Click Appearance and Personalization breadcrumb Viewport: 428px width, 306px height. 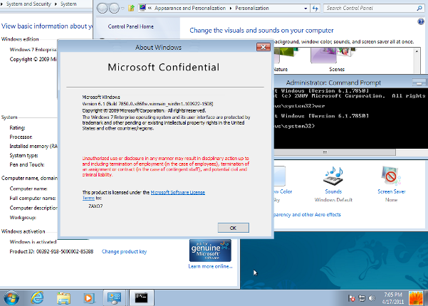tap(190, 8)
